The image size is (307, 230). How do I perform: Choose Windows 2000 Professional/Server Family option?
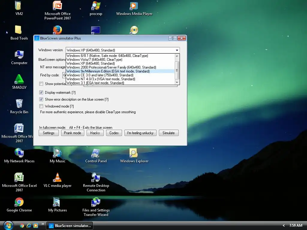coord(120,67)
